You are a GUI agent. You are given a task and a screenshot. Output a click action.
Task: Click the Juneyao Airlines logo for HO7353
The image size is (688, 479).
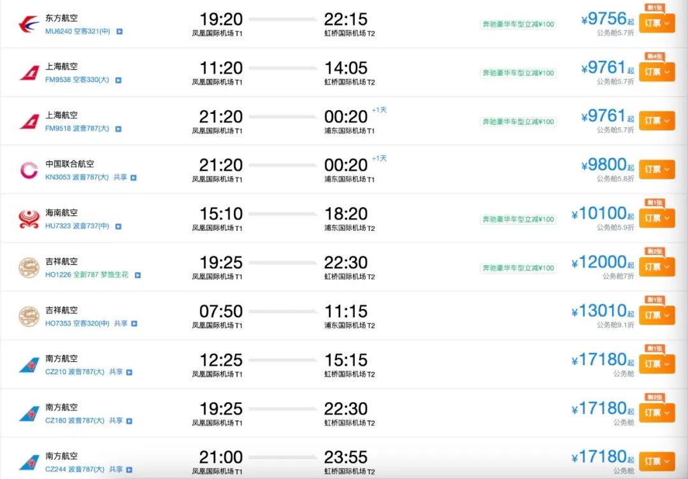click(x=29, y=316)
